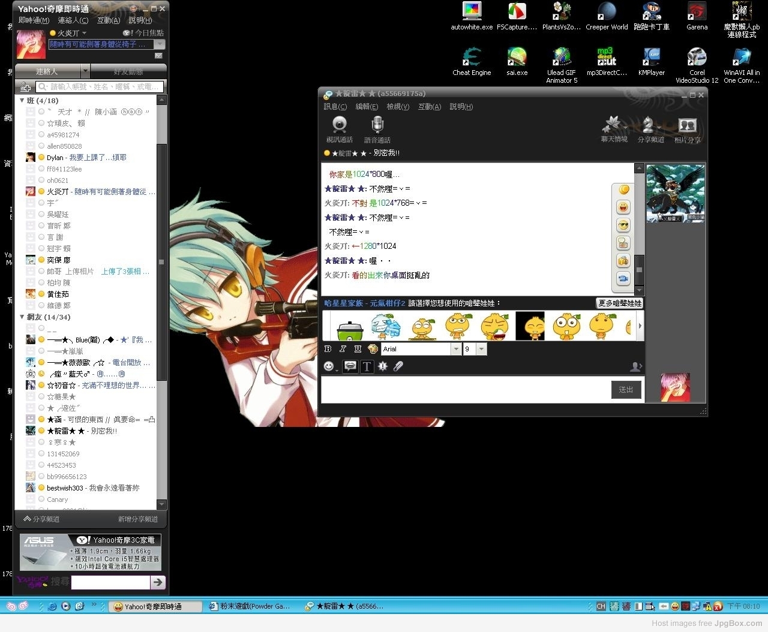Open the font size 9 dropdown
The height and width of the screenshot is (632, 768).
click(481, 349)
